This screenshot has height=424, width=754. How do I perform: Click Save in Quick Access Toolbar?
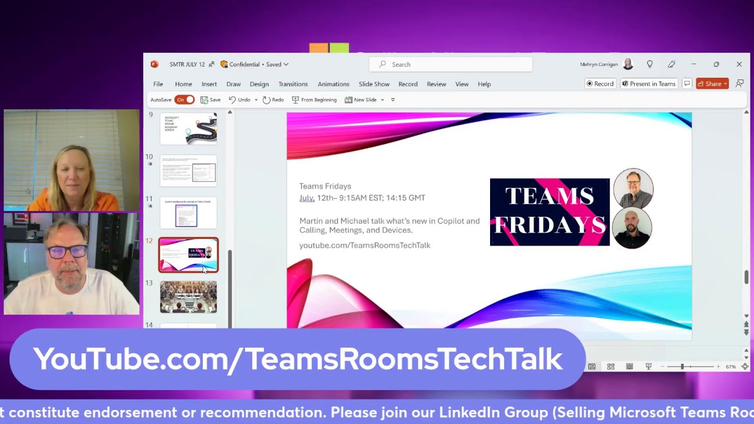pyautogui.click(x=210, y=100)
